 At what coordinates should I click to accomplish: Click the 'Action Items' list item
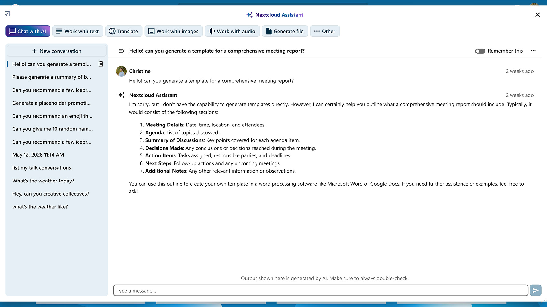tap(218, 155)
